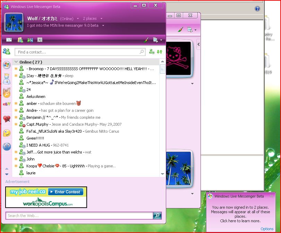
Task: Click the contact list scrollbar thumb
Action: click(x=163, y=69)
